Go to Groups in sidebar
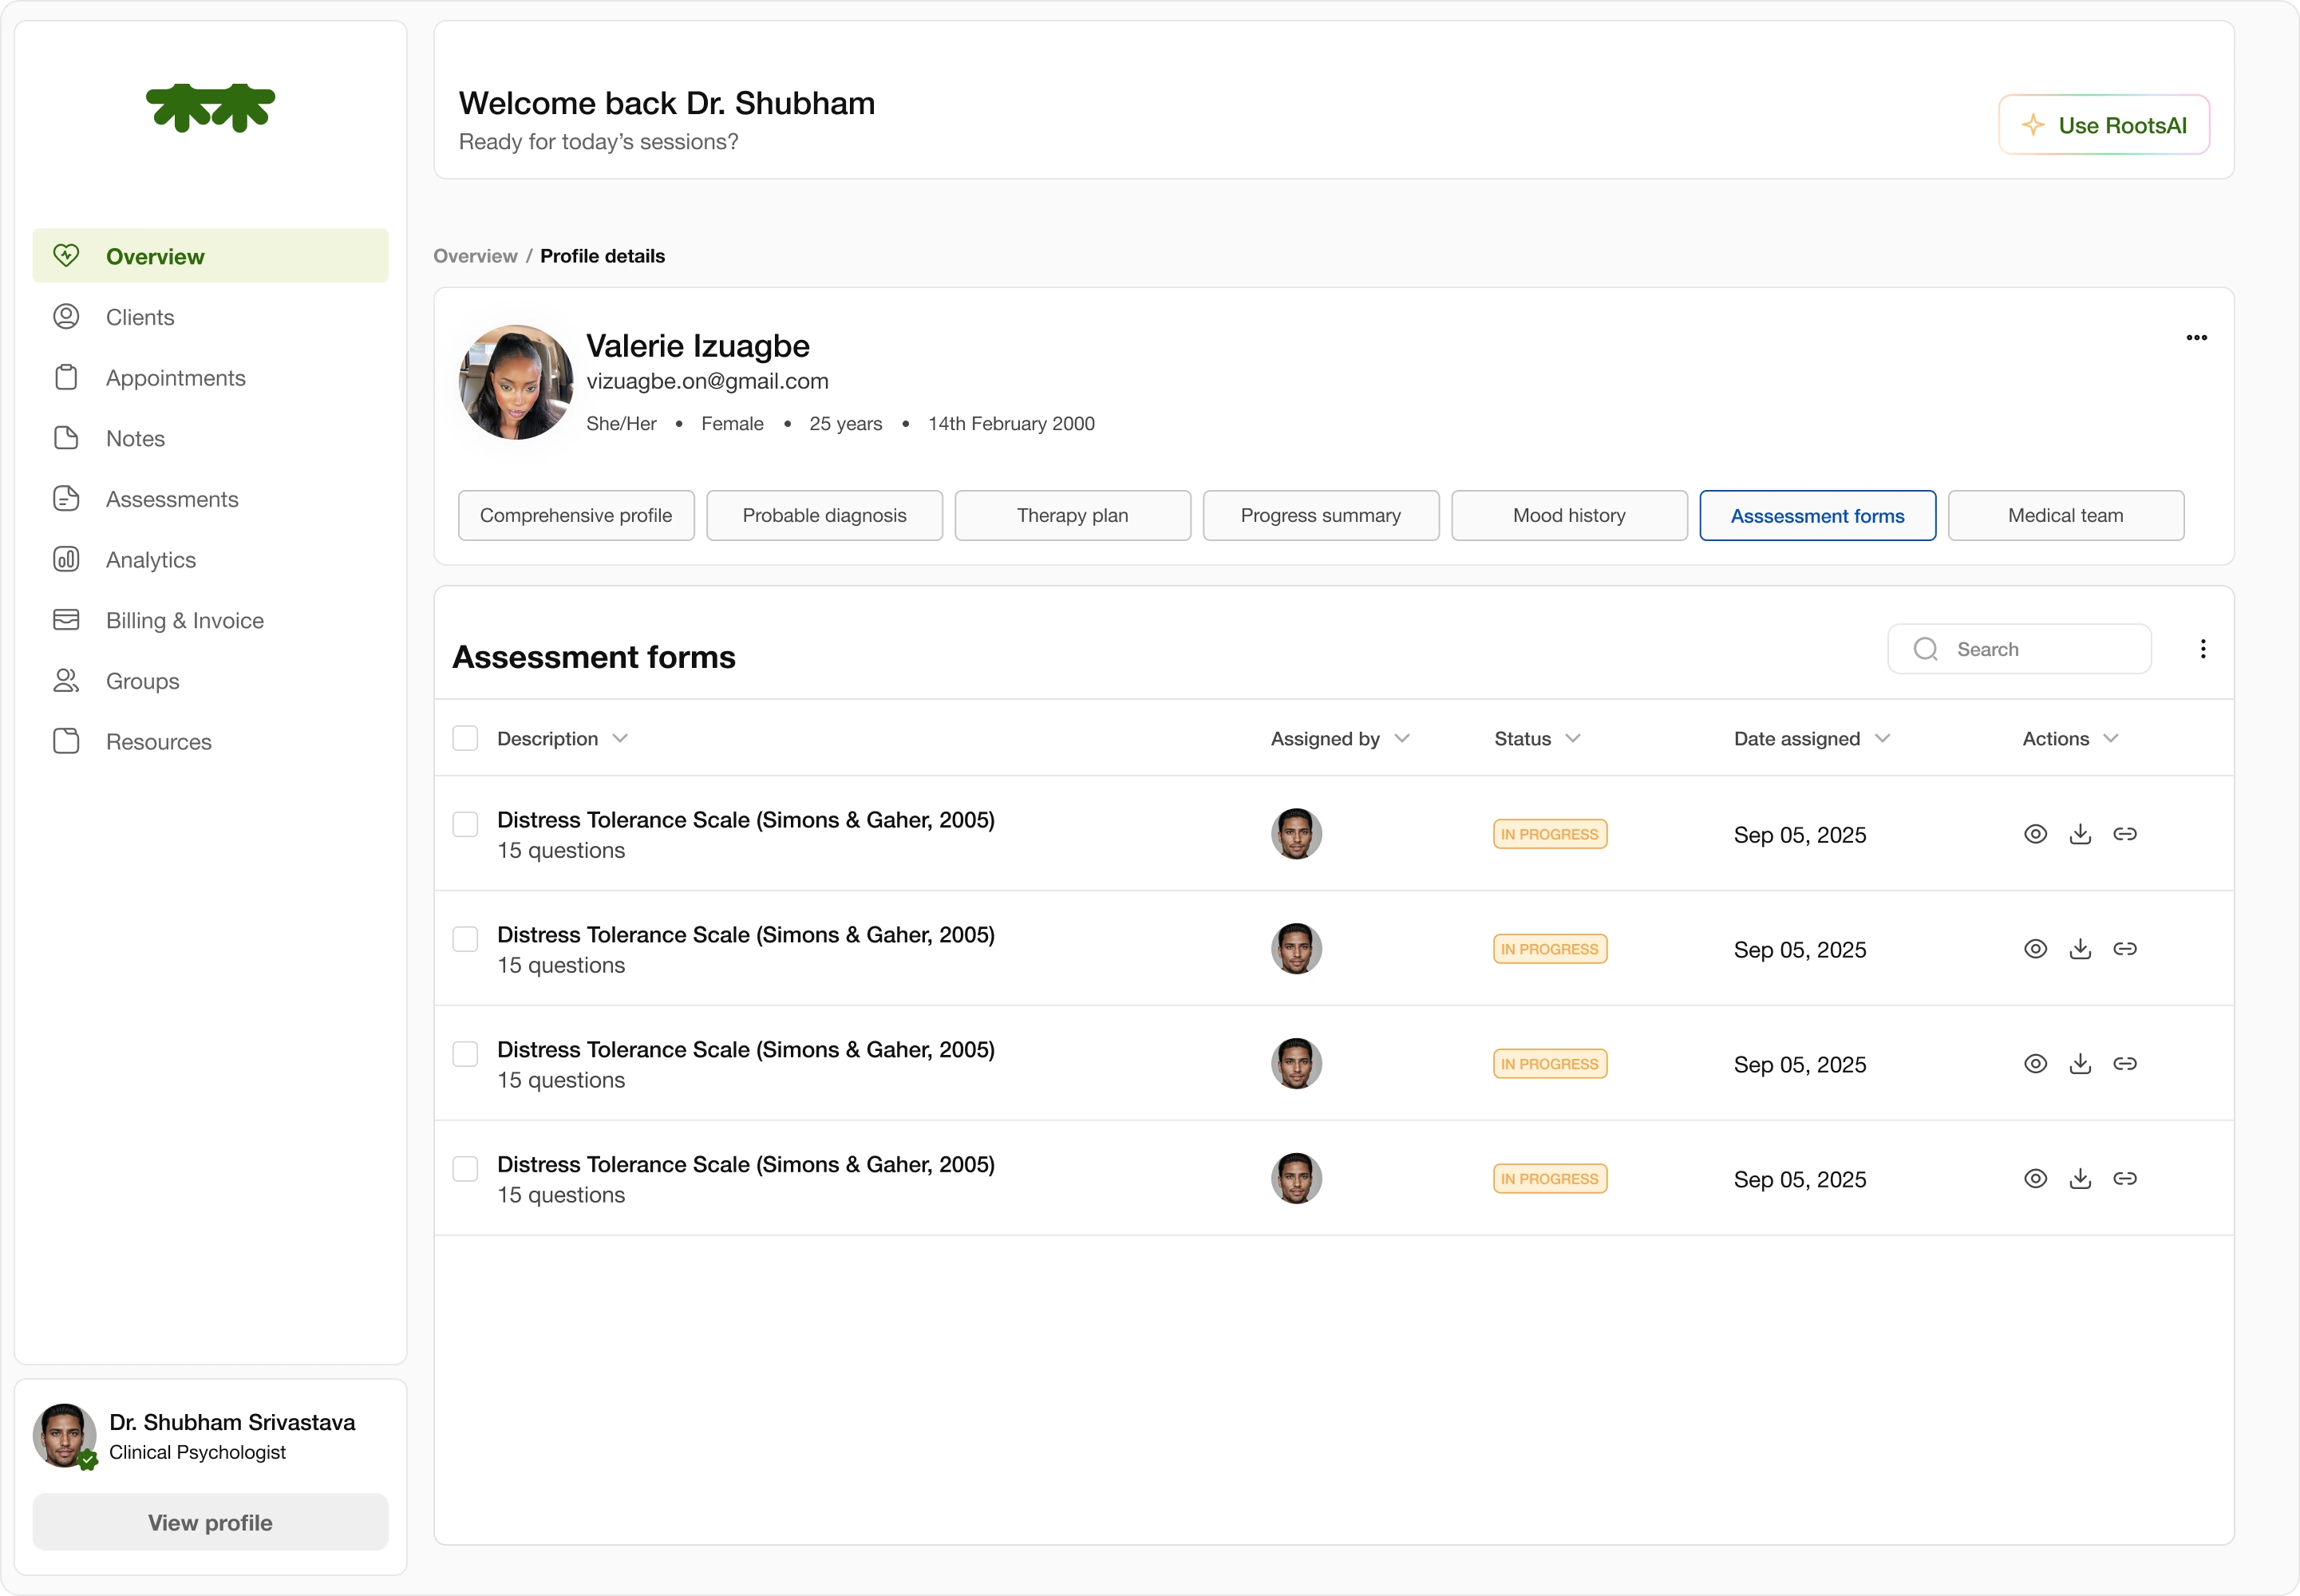The image size is (2300, 1596). (x=142, y=681)
